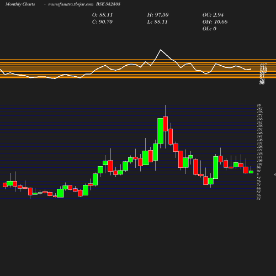This screenshot has width=276, height=276.
Task: Click the 76 price axis label
Action: pos(259,182)
